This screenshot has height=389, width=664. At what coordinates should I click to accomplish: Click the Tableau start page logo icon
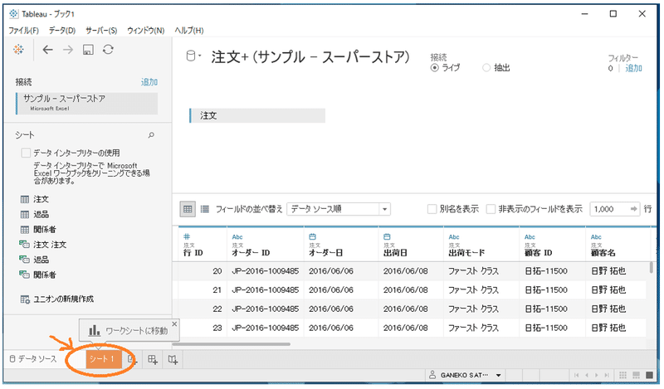[x=18, y=50]
